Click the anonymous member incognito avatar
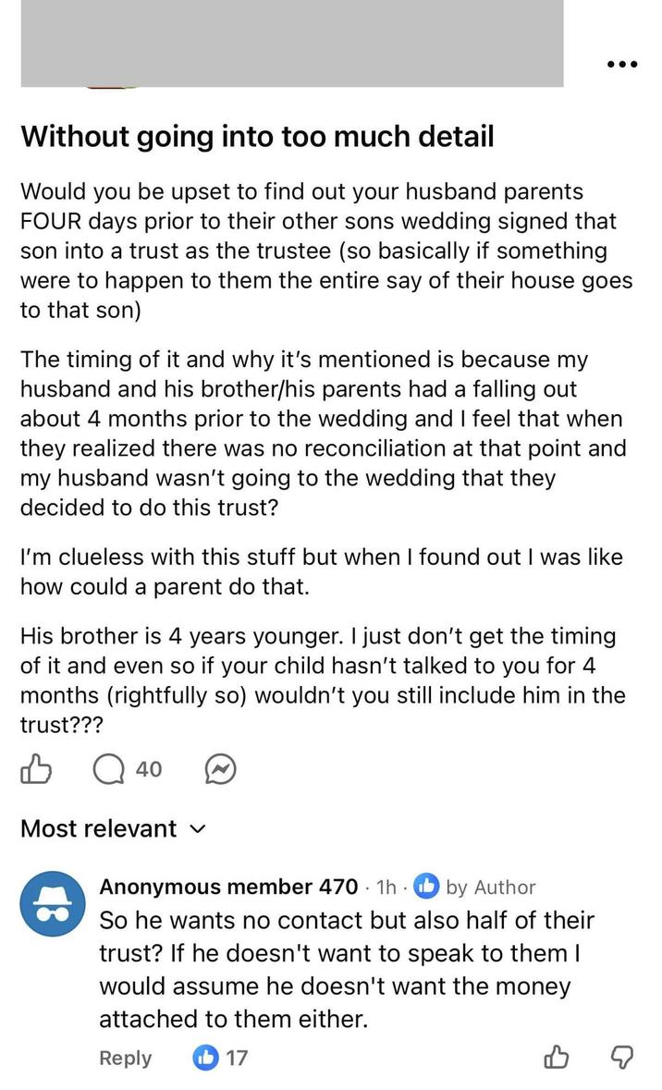Image resolution: width=662 pixels, height=1090 pixels. 53,903
